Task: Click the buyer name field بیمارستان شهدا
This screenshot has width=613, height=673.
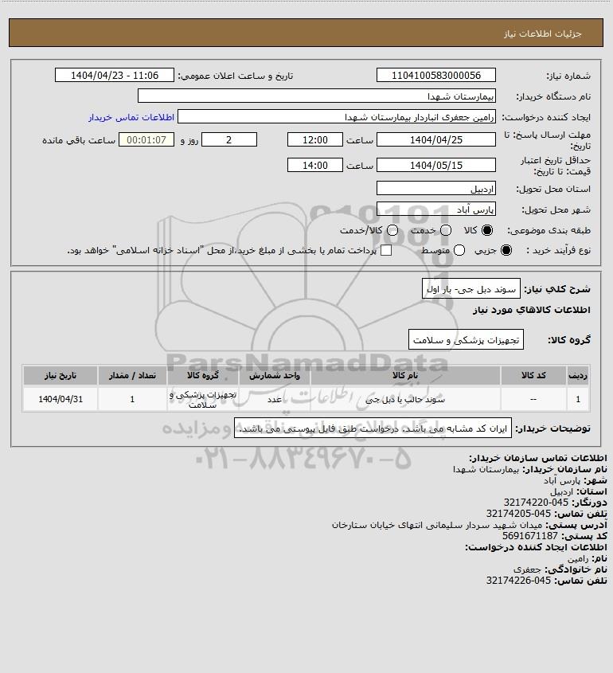Action: 317,96
